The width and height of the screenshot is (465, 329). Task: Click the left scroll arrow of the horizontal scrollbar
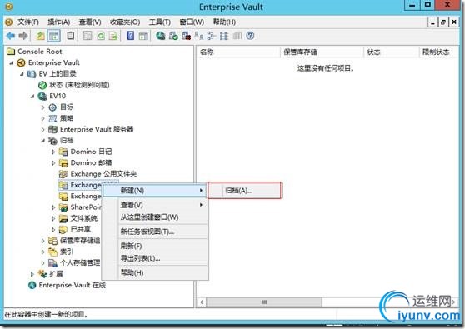202,302
